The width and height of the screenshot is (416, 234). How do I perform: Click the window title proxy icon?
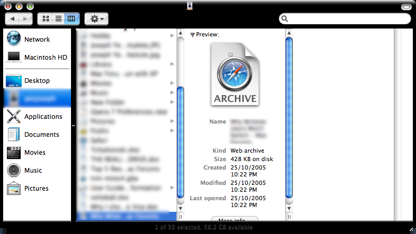click(x=189, y=6)
